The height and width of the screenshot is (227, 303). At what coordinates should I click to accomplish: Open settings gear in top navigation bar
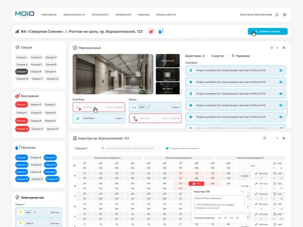point(284,14)
